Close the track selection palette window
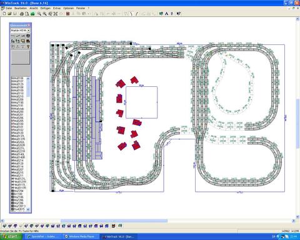 point(29,25)
